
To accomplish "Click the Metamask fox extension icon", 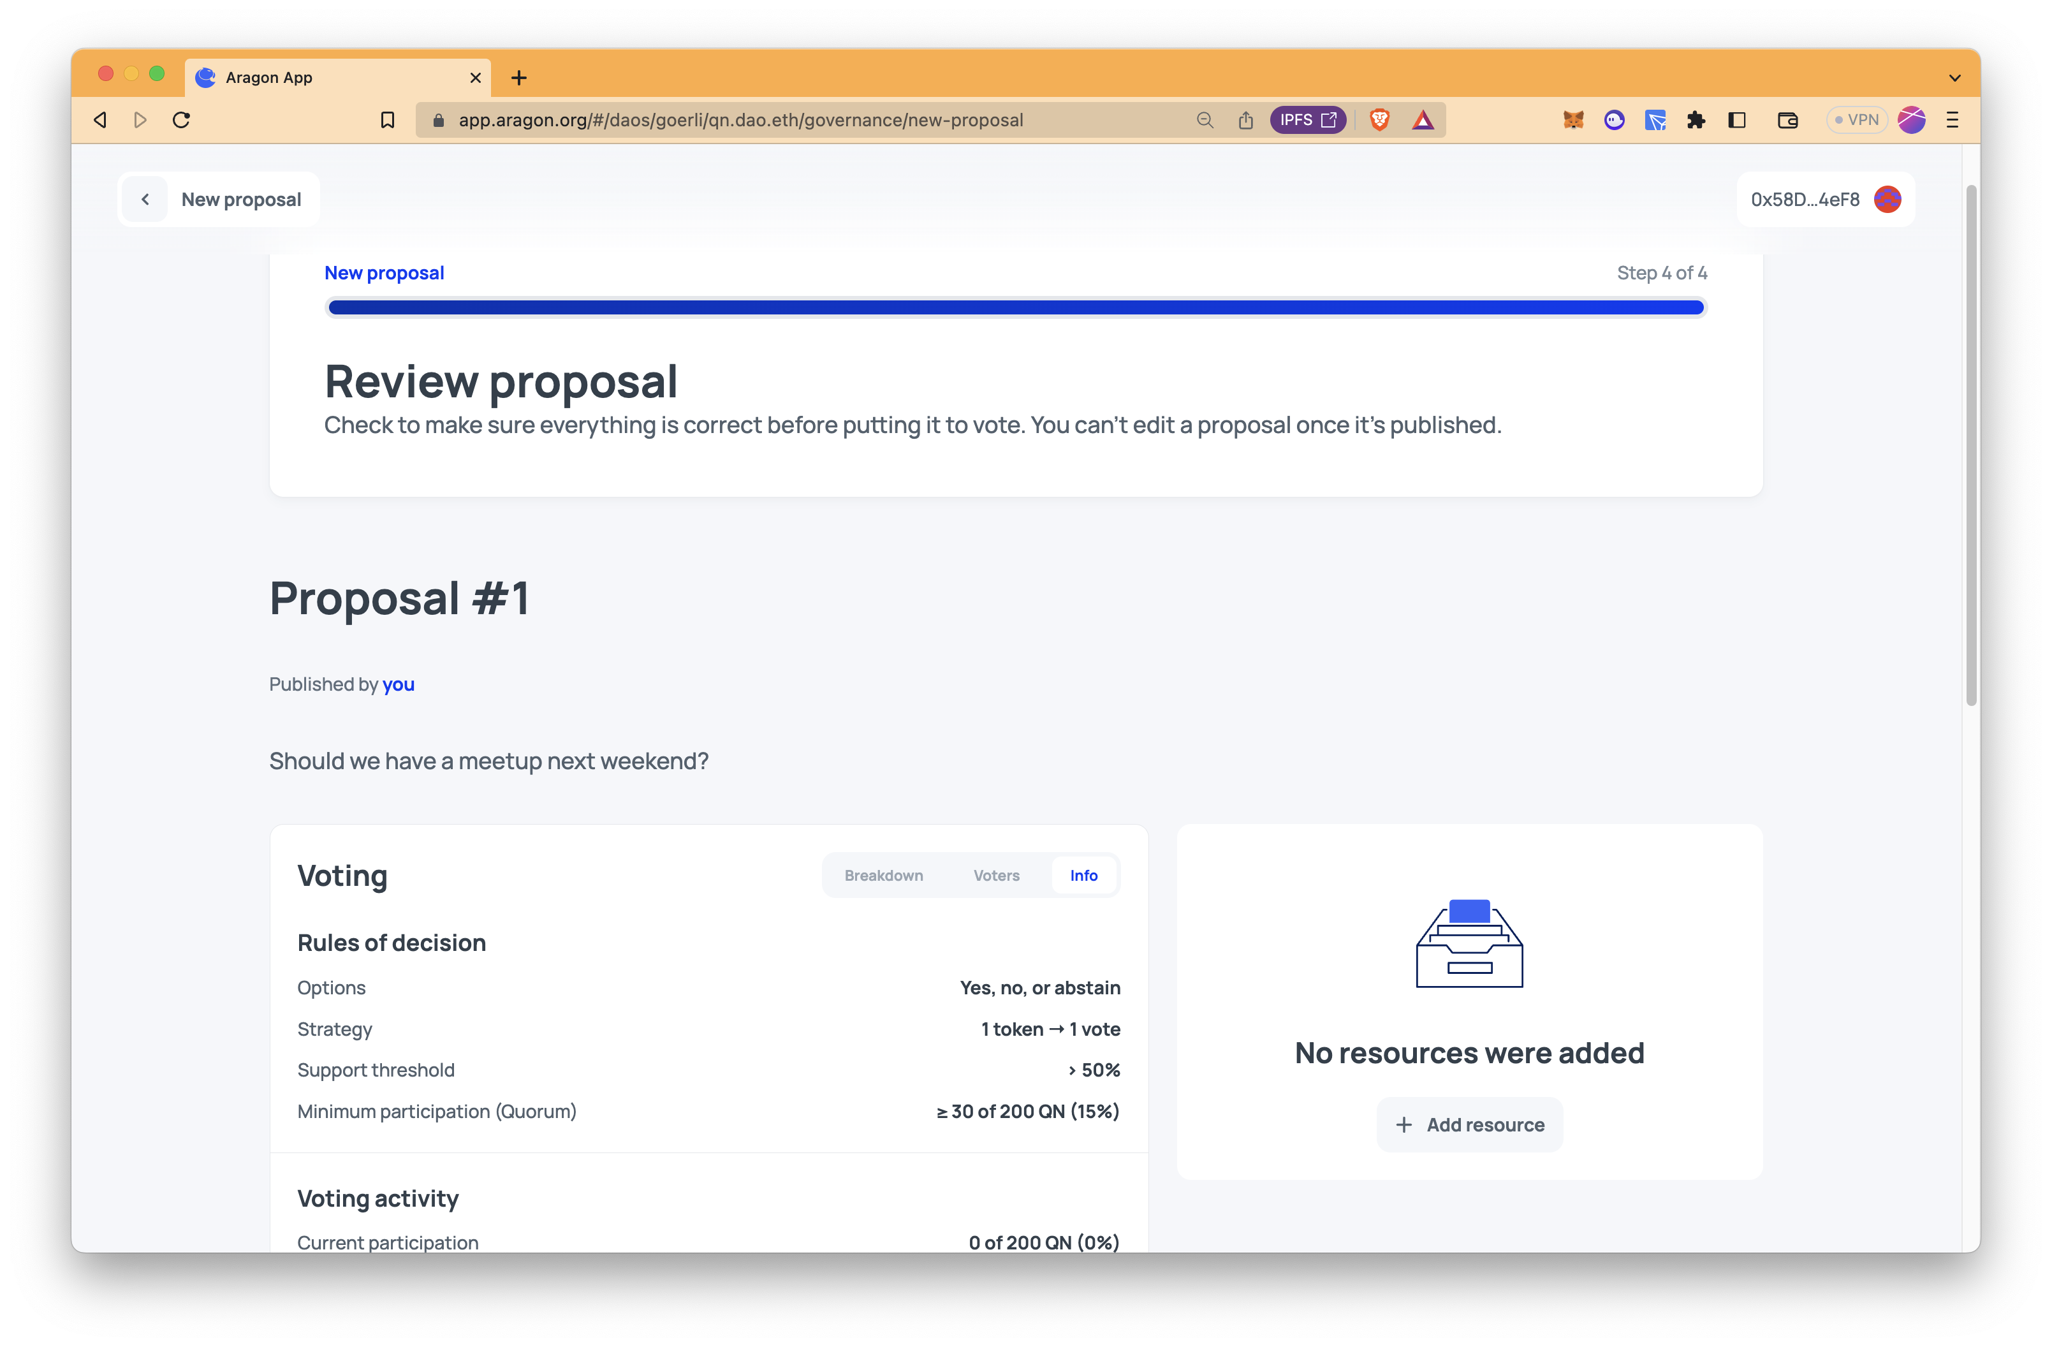I will click(x=1572, y=119).
